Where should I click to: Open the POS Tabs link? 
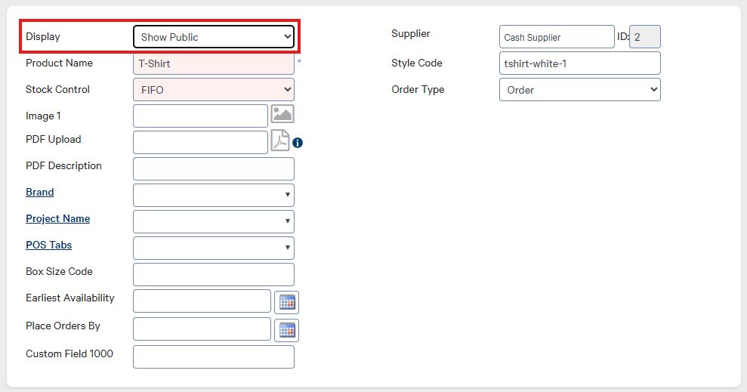(48, 245)
